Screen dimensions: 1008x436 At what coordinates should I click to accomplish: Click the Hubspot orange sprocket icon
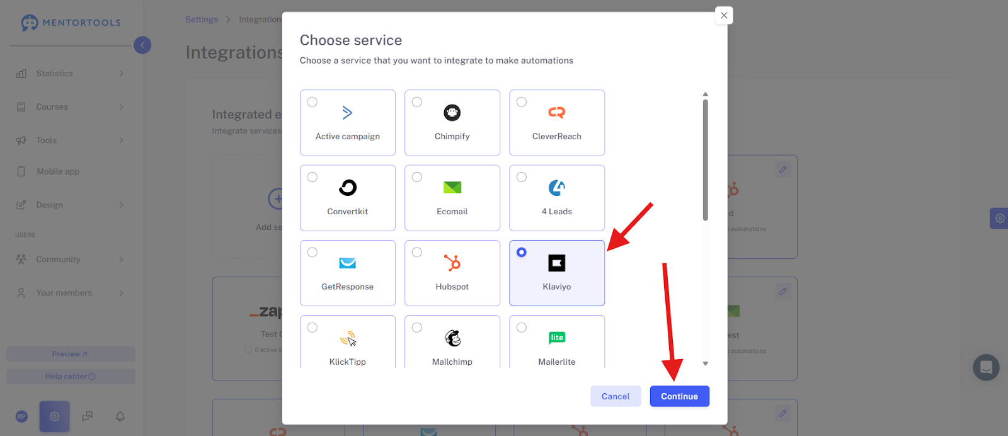(x=452, y=263)
